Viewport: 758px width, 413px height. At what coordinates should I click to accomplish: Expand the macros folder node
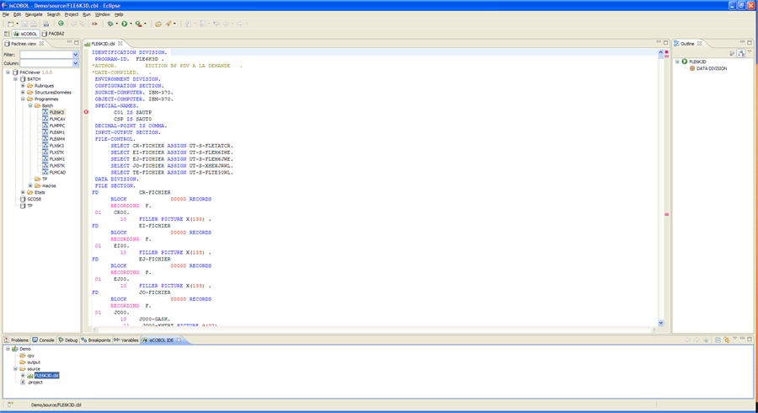point(30,185)
